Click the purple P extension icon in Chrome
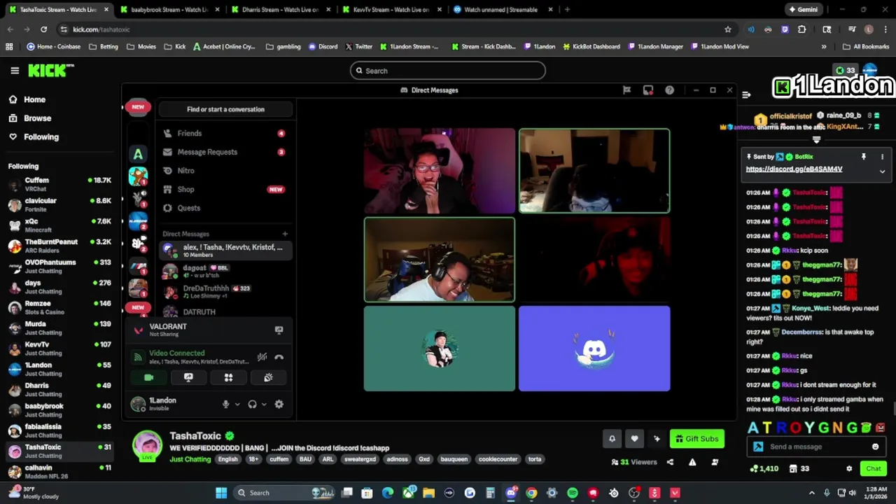 [785, 29]
